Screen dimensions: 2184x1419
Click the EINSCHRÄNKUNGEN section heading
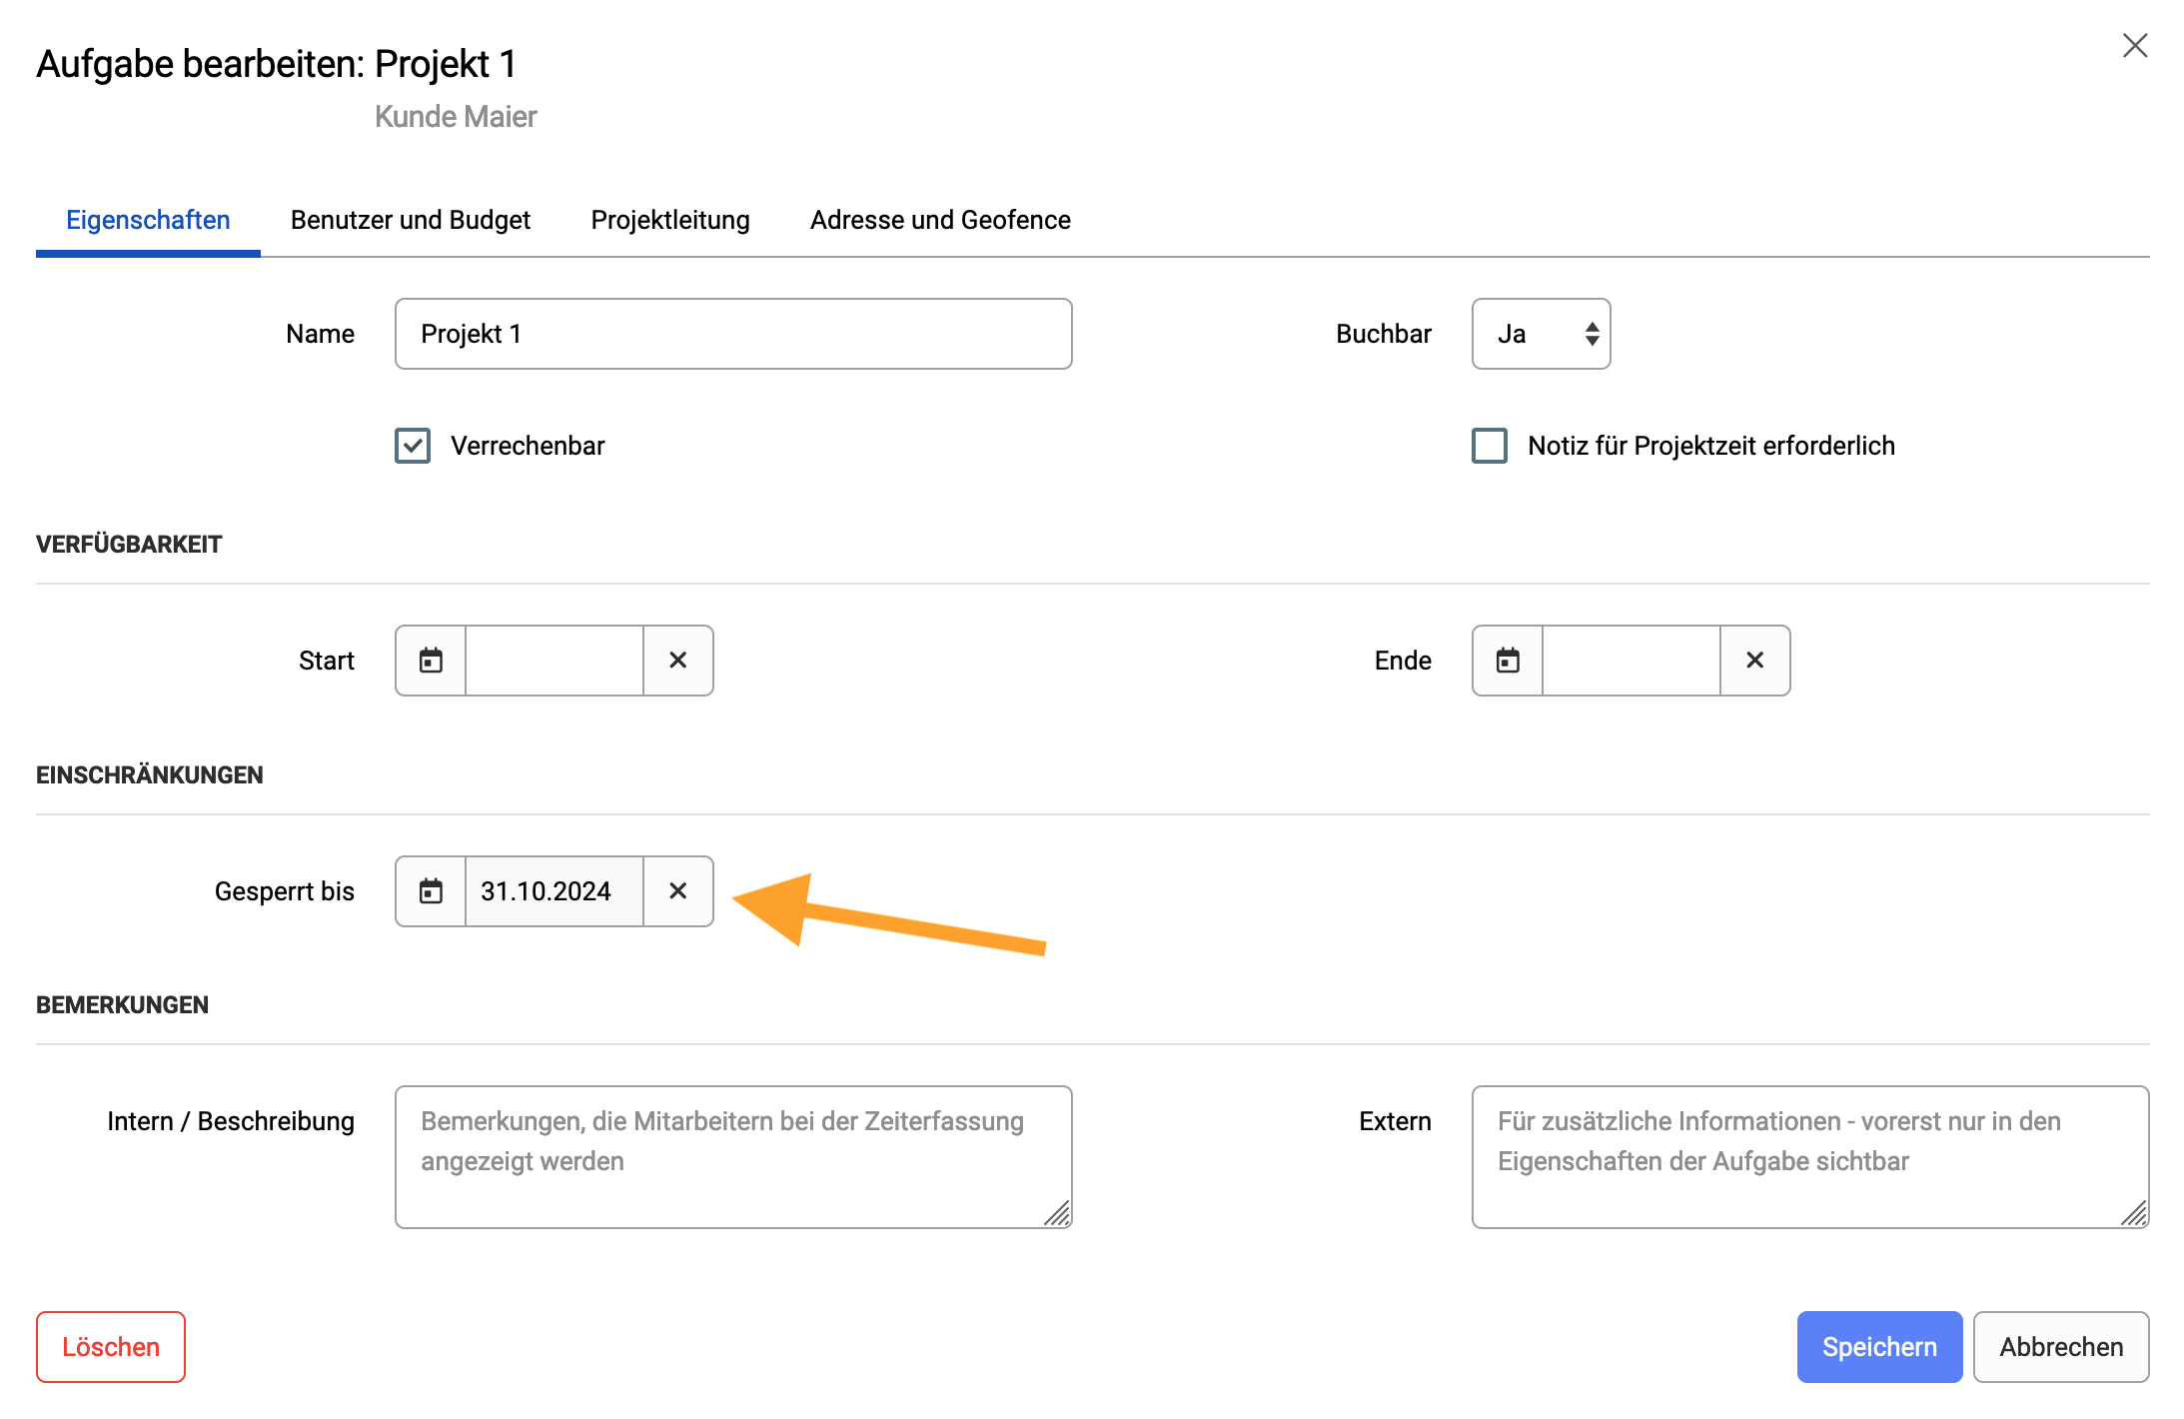[150, 775]
